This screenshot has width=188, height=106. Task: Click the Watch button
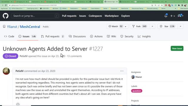(x=115, y=26)
